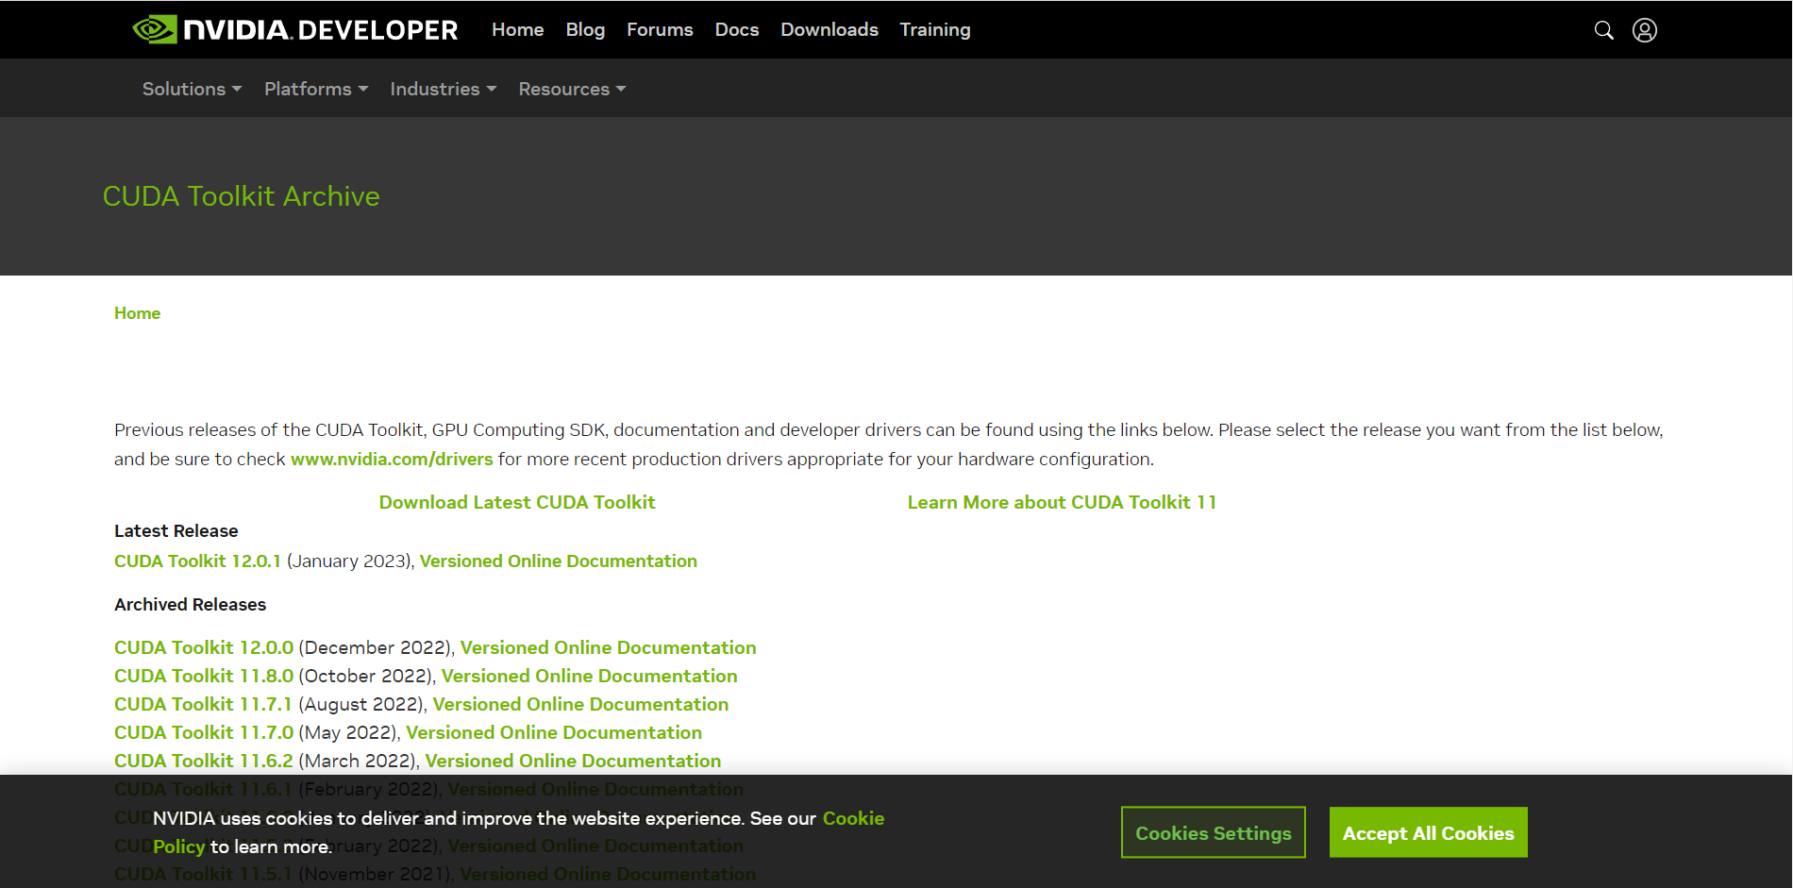Image resolution: width=1793 pixels, height=888 pixels.
Task: Open the Downloads menu item
Action: [x=829, y=29]
